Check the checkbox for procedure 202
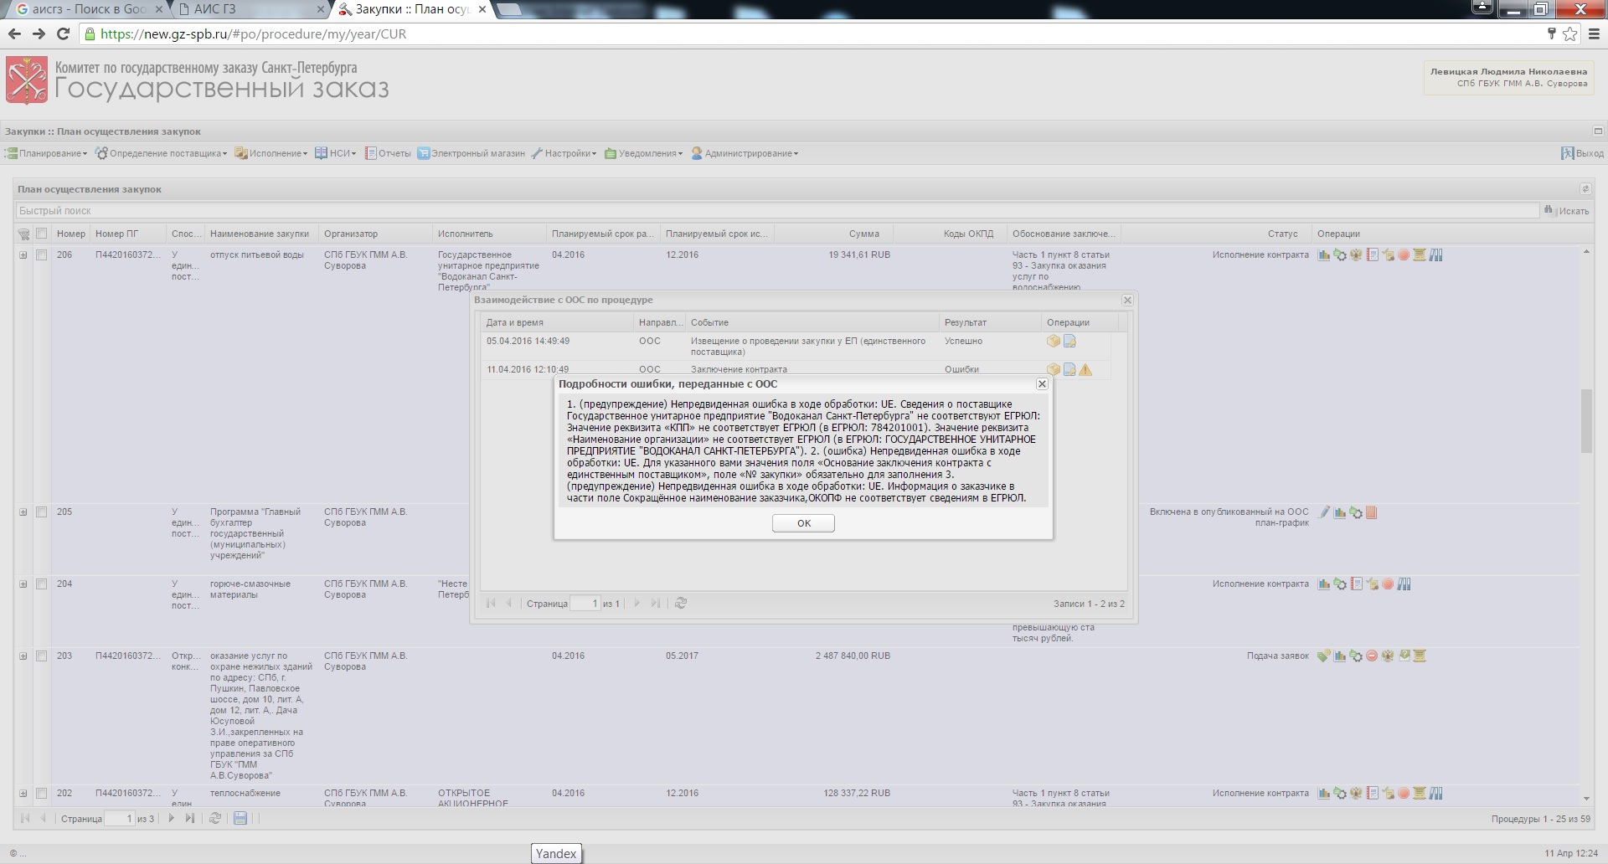 point(41,794)
